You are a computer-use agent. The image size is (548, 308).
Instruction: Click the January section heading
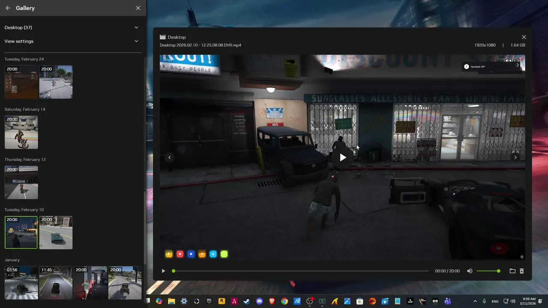(12, 260)
